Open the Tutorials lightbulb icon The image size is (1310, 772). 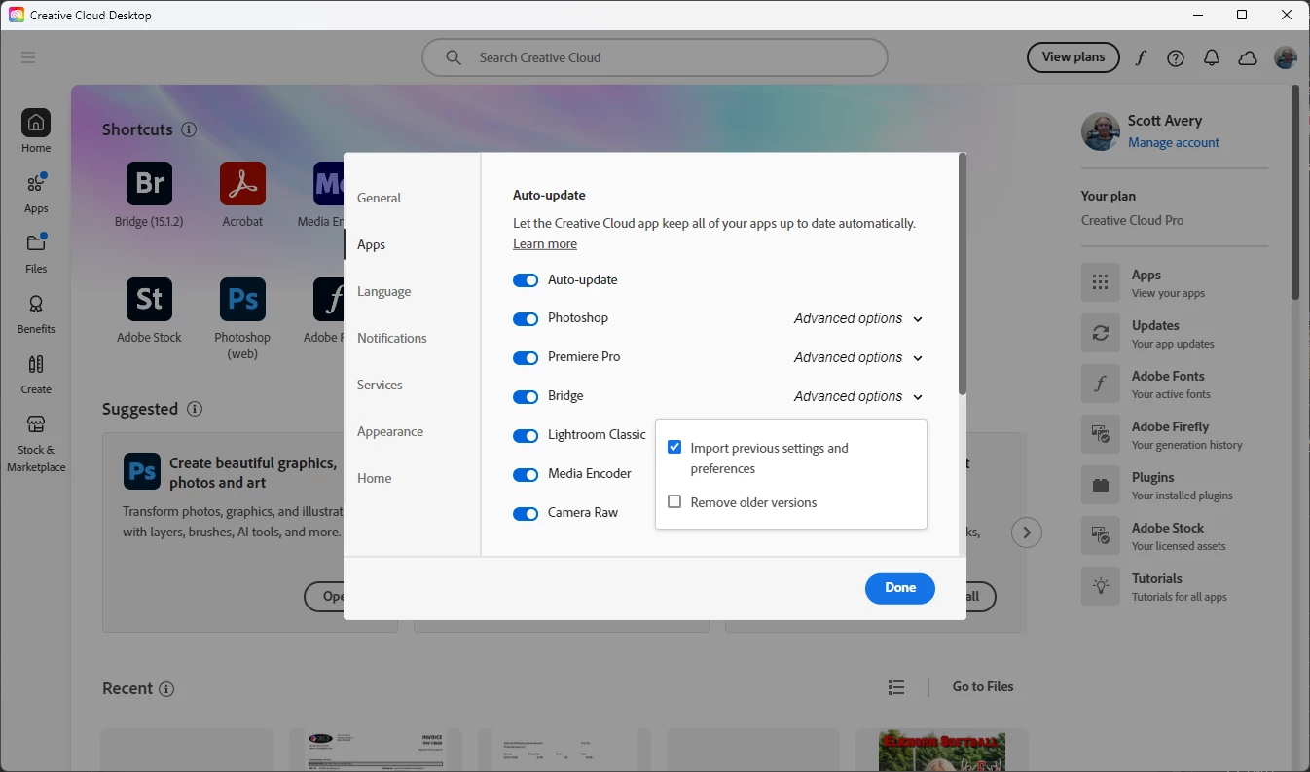(1101, 586)
